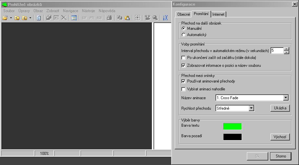This screenshot has width=299, height=165.
Task: Click the 100% zoom status bar field
Action: 44,154
